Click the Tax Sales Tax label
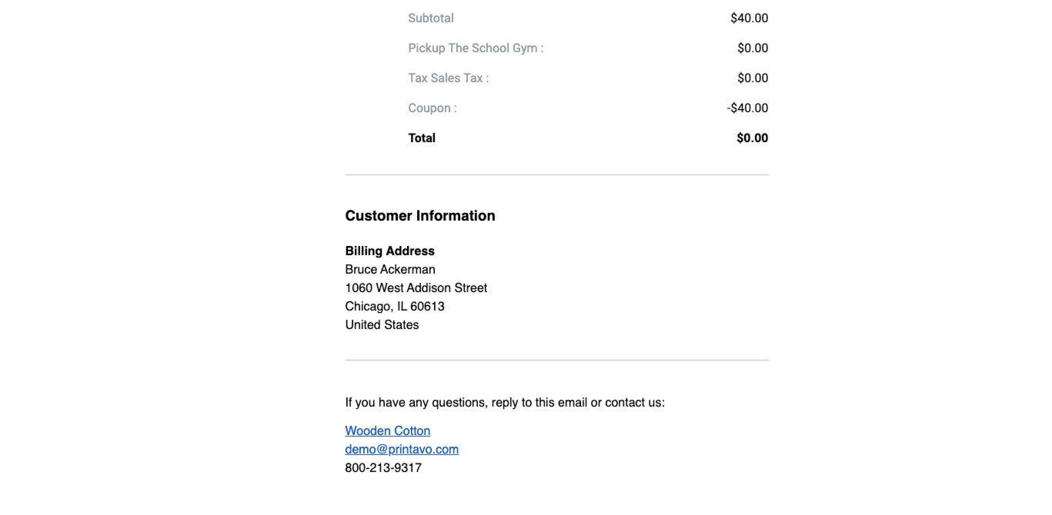The width and height of the screenshot is (1052, 515). click(449, 78)
